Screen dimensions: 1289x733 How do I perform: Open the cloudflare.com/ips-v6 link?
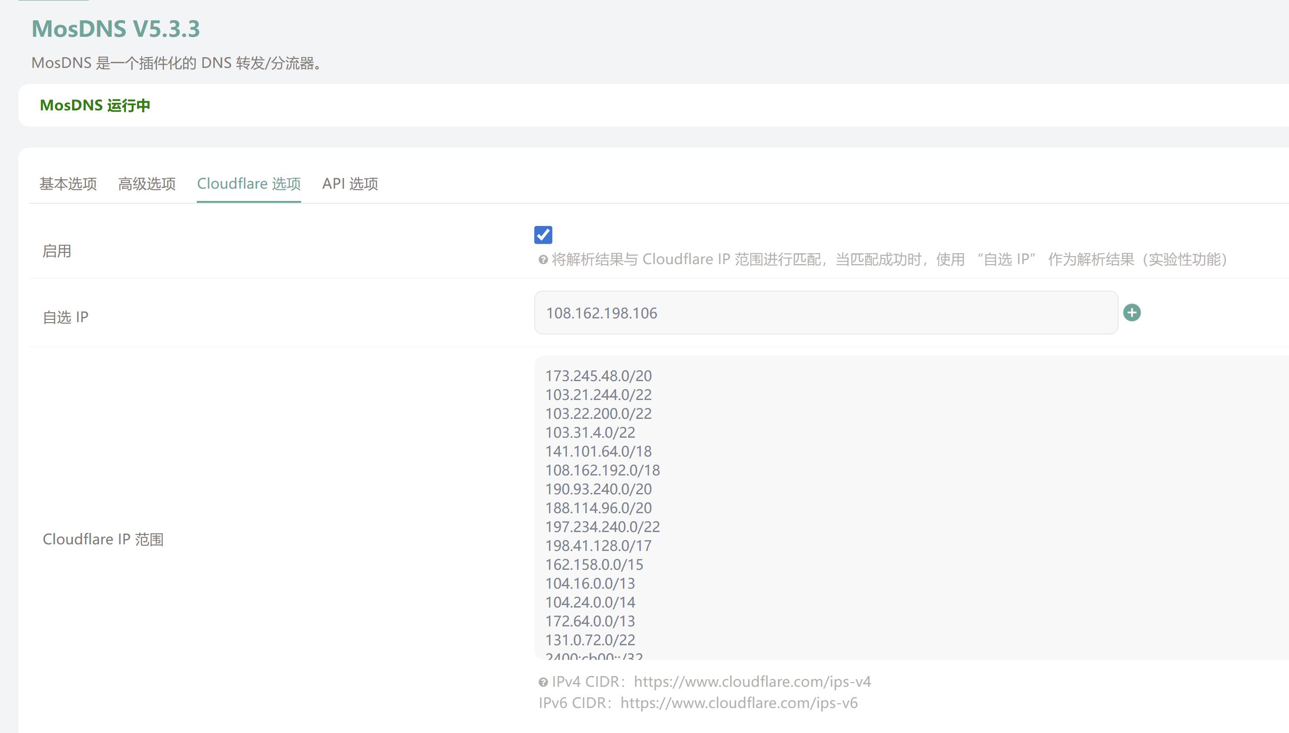[739, 703]
